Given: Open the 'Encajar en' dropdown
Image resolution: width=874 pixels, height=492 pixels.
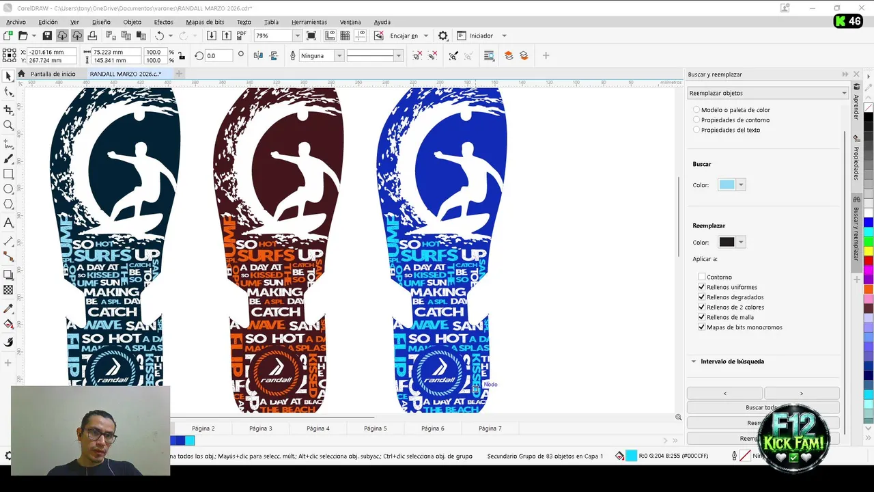Looking at the screenshot, I should point(426,36).
